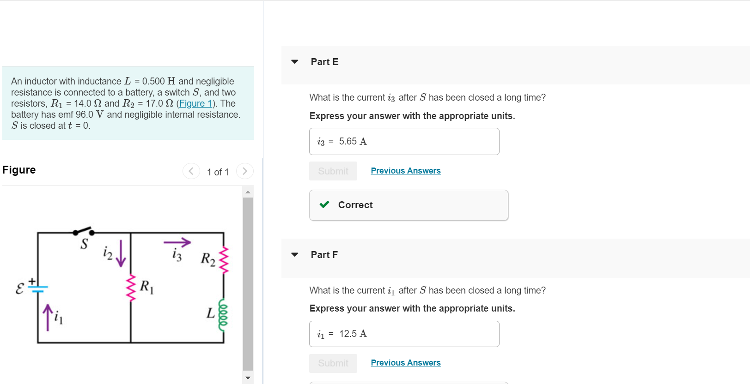Image resolution: width=750 pixels, height=384 pixels.
Task: Click the scrollbar down arrow below the figure
Action: click(x=249, y=378)
